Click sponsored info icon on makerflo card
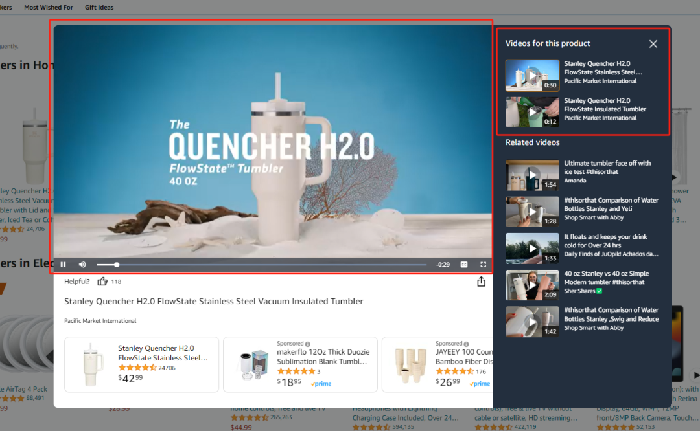This screenshot has height=431, width=700. (x=308, y=344)
